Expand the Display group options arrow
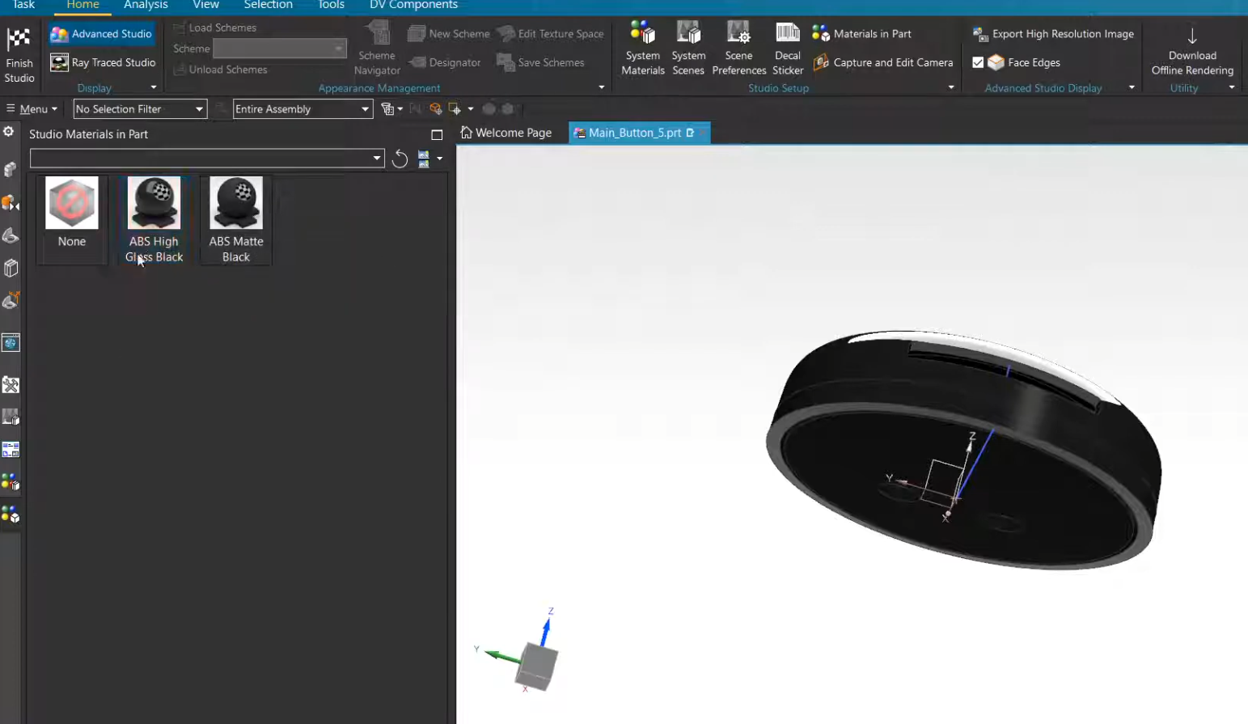1248x724 pixels. pyautogui.click(x=154, y=87)
